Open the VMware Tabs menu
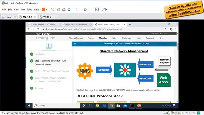 point(29,10)
